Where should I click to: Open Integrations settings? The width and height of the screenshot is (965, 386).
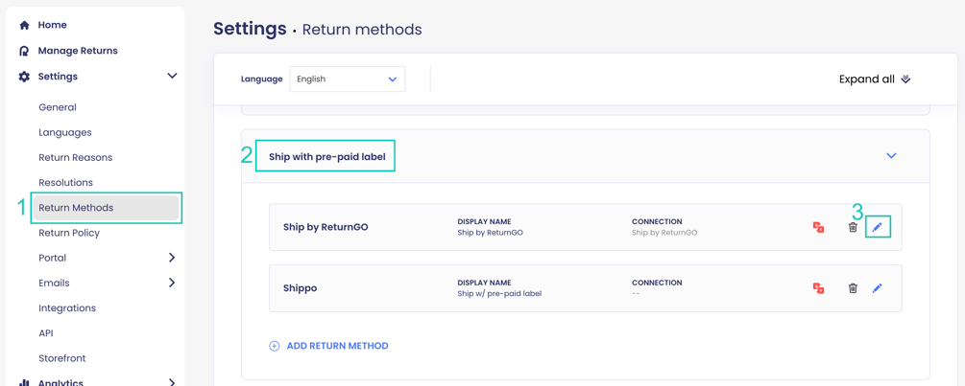67,308
